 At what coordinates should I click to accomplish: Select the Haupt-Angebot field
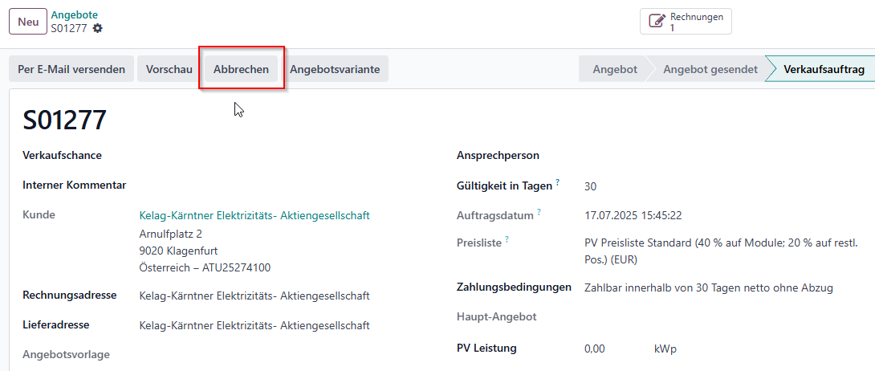click(497, 317)
